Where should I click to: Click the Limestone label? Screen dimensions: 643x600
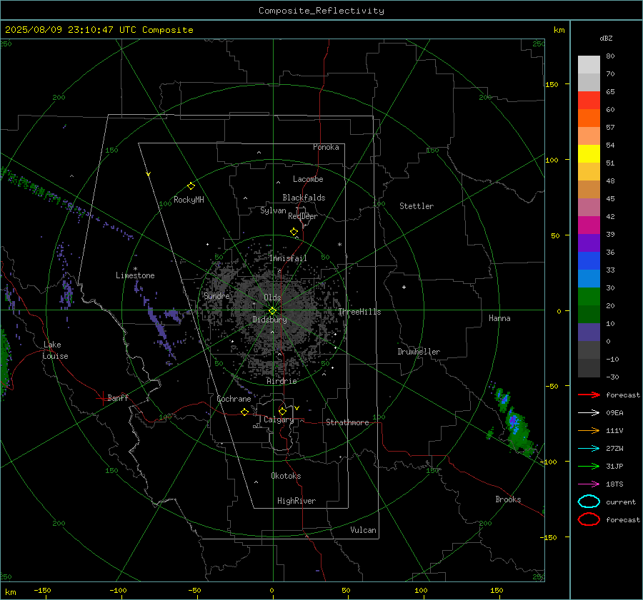pos(135,275)
